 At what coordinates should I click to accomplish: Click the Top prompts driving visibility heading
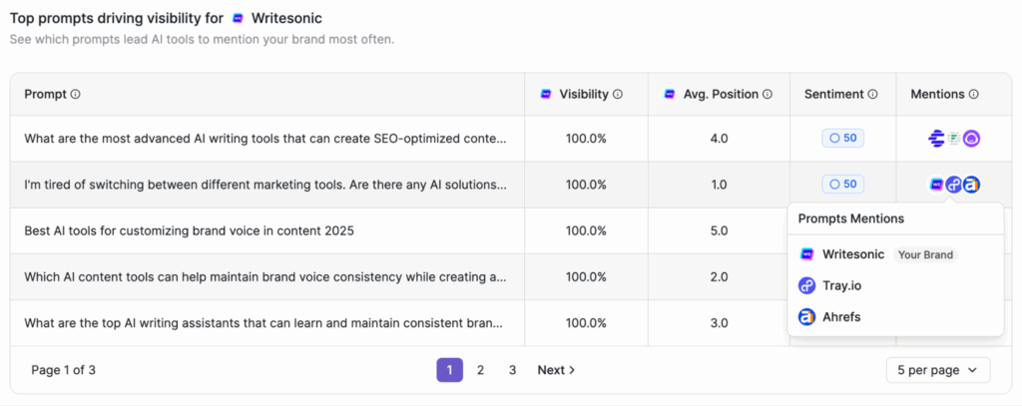pyautogui.click(x=166, y=18)
